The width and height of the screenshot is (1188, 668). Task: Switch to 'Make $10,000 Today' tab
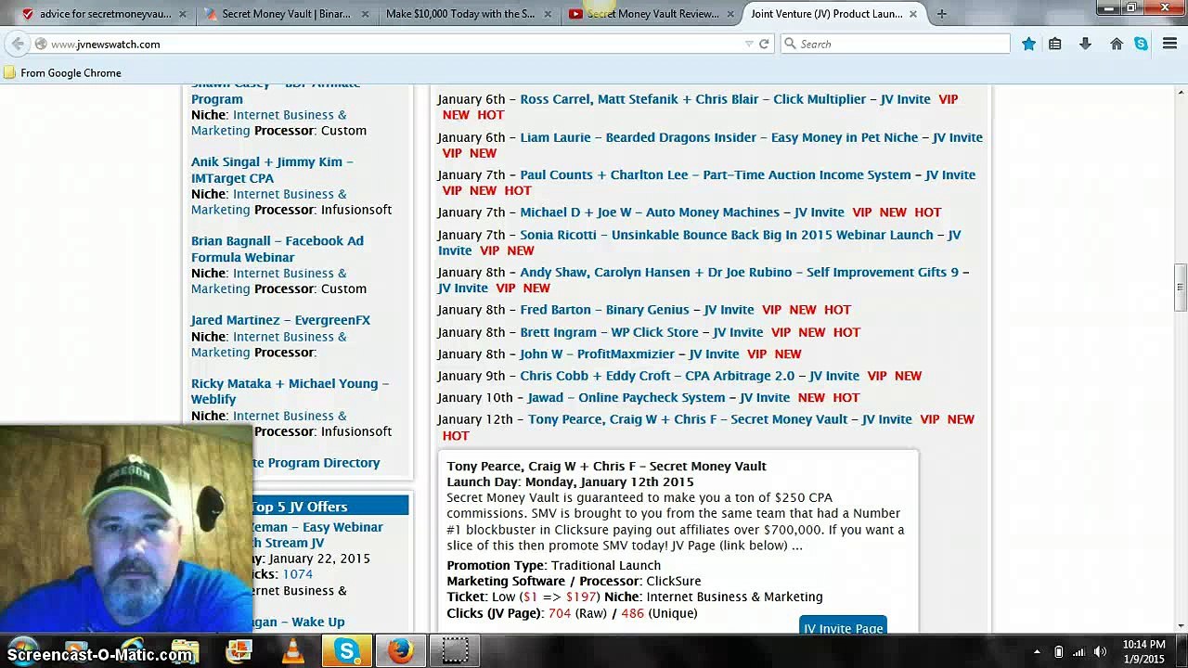466,14
